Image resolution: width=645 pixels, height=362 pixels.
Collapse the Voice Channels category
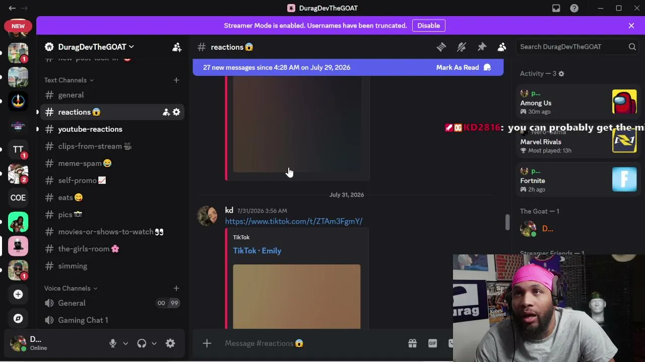pos(71,288)
